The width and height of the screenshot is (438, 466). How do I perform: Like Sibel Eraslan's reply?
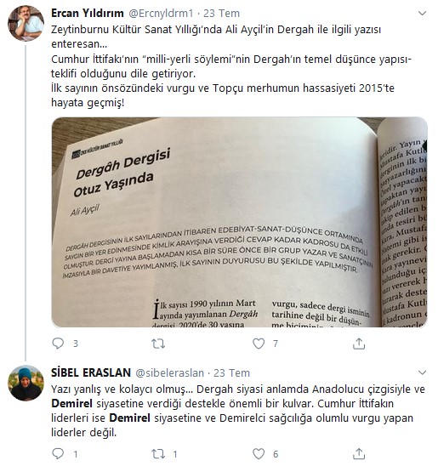coord(259,454)
